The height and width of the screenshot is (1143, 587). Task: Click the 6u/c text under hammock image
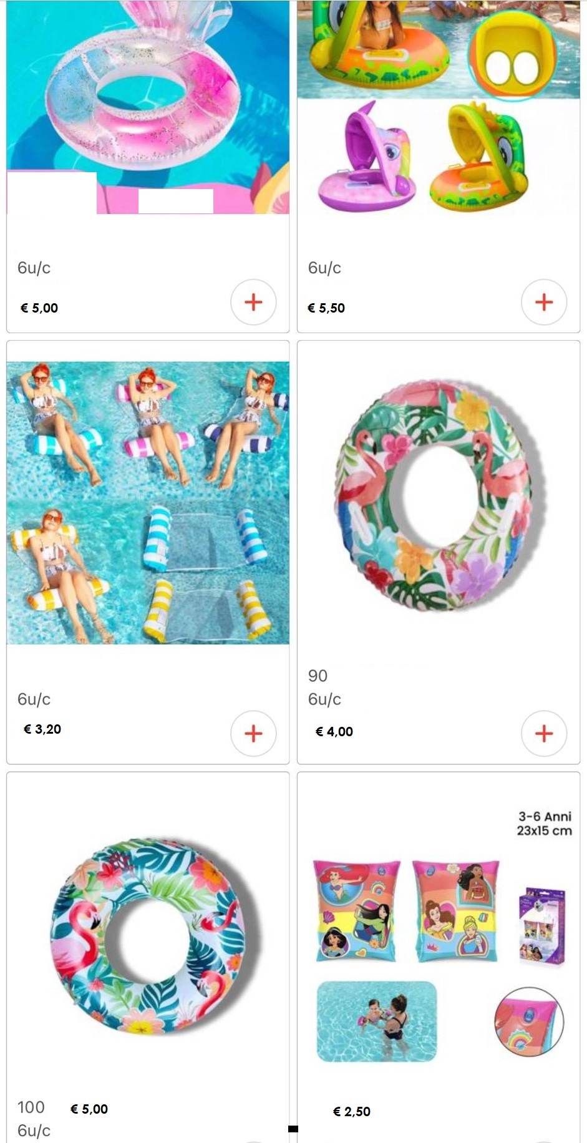click(34, 699)
